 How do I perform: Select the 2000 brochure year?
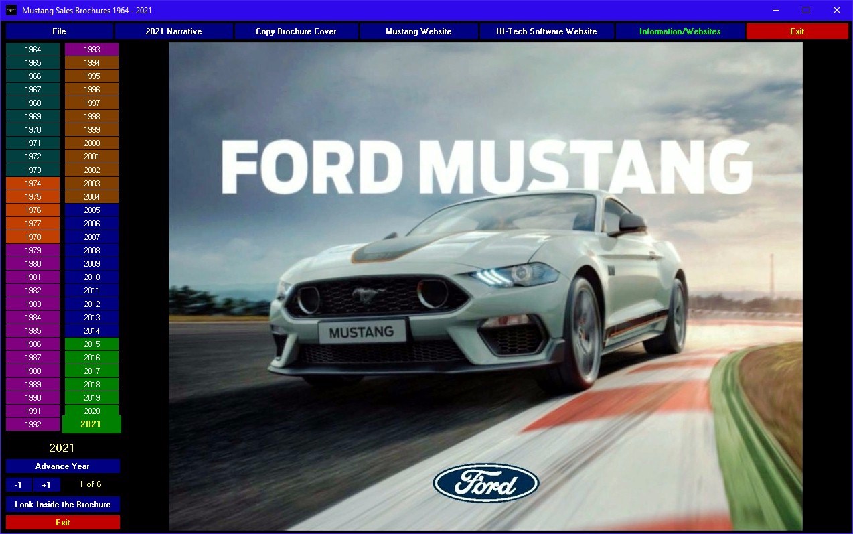pos(92,143)
